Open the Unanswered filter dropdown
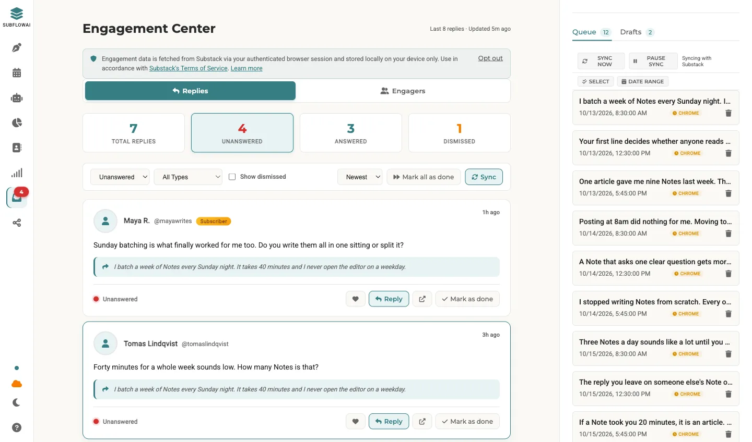The width and height of the screenshot is (752, 442). [x=120, y=177]
